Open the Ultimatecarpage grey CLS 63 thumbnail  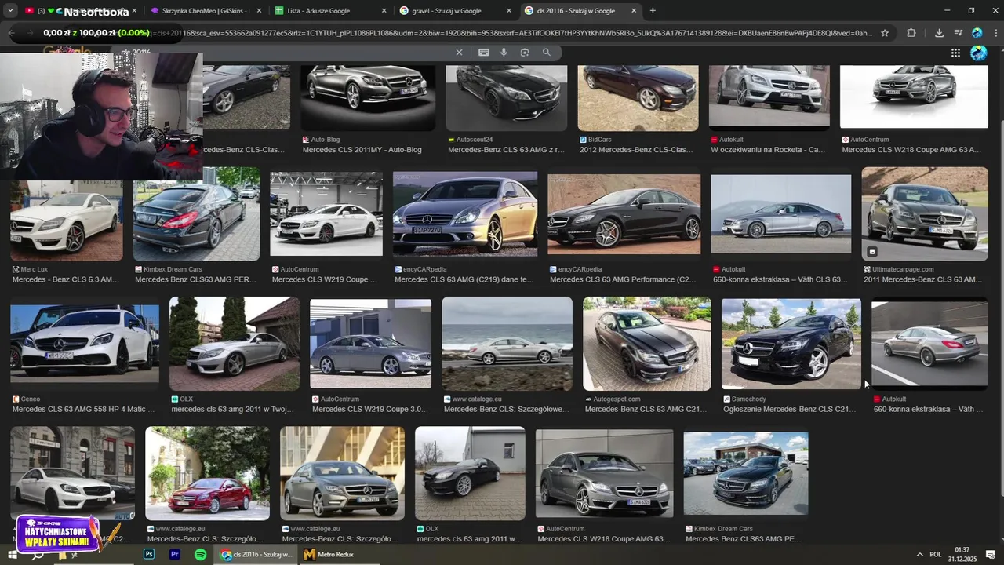[925, 213]
